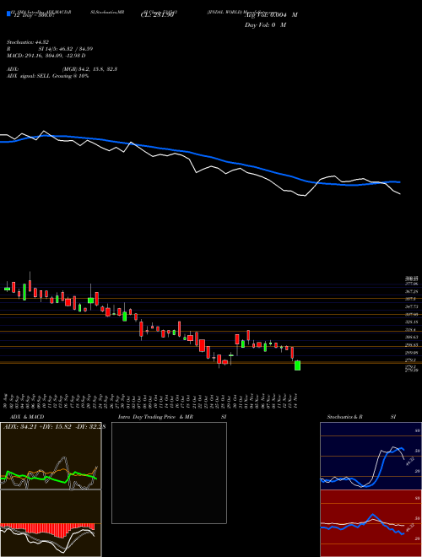Click the ADX (MGR) 34.2 values line

(x=62, y=69)
